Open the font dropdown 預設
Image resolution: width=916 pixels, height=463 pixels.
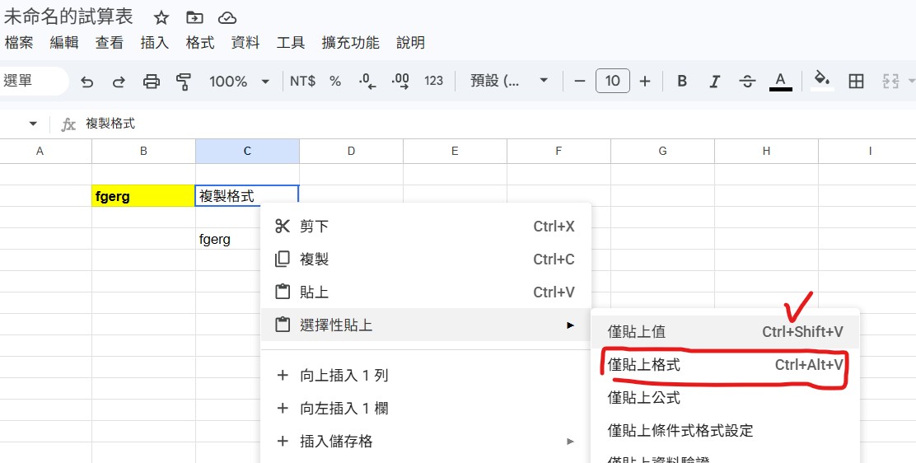pos(509,82)
